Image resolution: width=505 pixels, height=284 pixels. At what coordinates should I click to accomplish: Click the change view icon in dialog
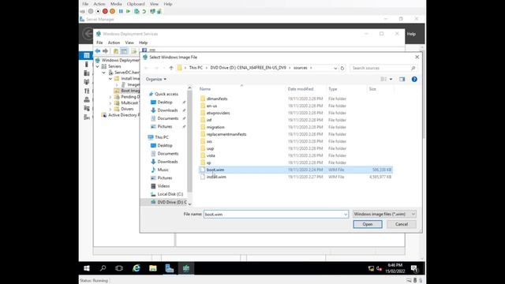383,79
